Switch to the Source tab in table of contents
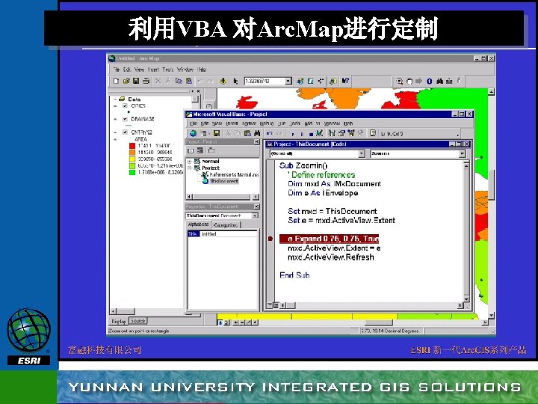Screen dimensions: 538x404 [x=138, y=321]
